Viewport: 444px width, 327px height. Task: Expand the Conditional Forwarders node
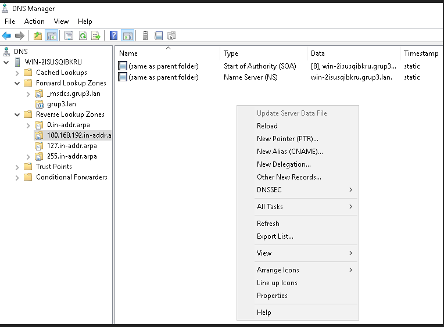[17, 178]
